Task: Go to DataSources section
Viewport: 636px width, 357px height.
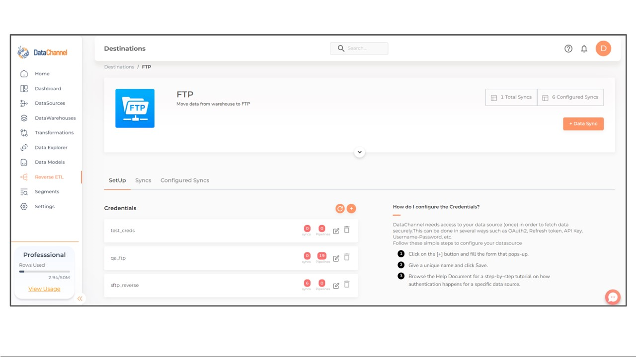Action: click(50, 103)
